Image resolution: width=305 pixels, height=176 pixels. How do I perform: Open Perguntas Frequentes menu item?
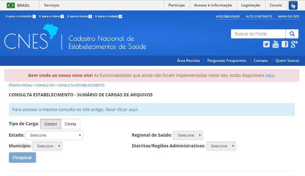(x=227, y=61)
